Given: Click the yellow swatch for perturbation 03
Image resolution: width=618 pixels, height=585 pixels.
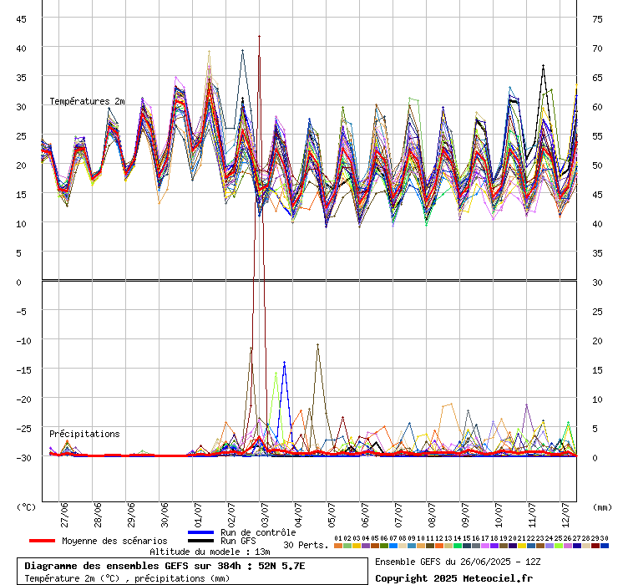Looking at the screenshot, I should click(357, 546).
